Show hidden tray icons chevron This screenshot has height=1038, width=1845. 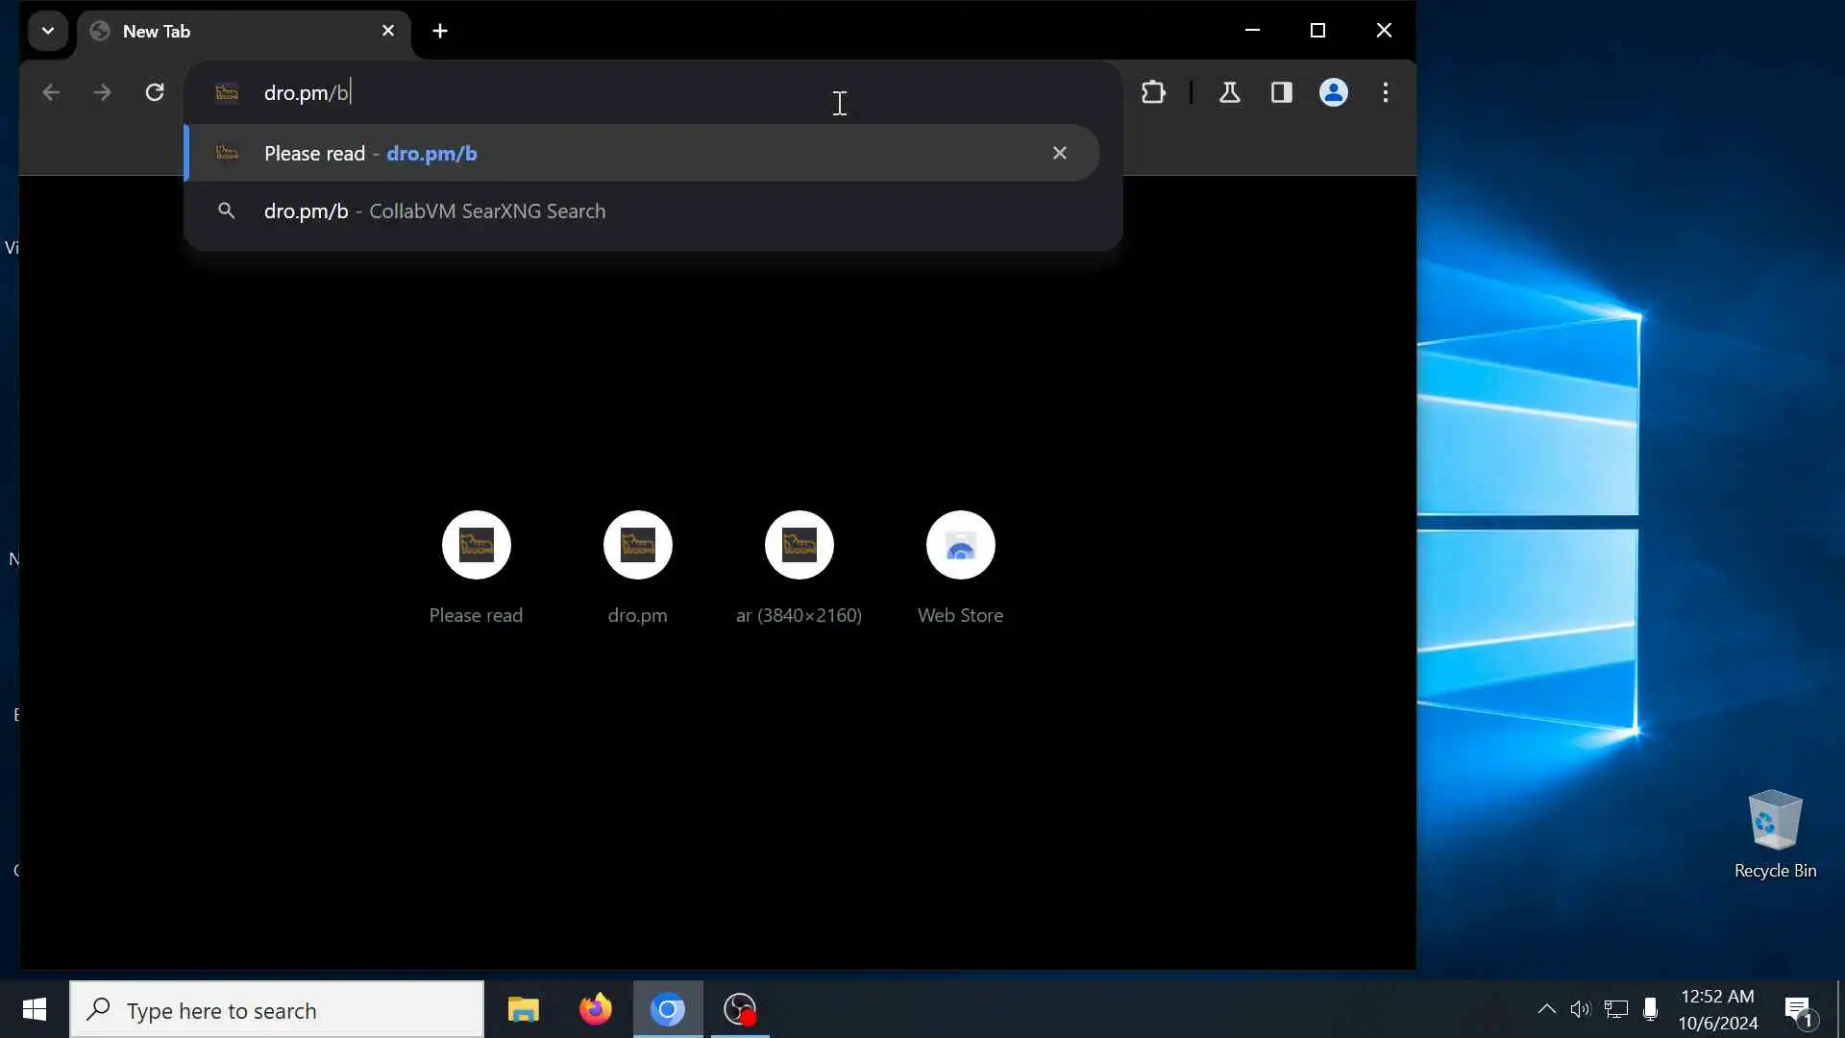point(1546,1009)
